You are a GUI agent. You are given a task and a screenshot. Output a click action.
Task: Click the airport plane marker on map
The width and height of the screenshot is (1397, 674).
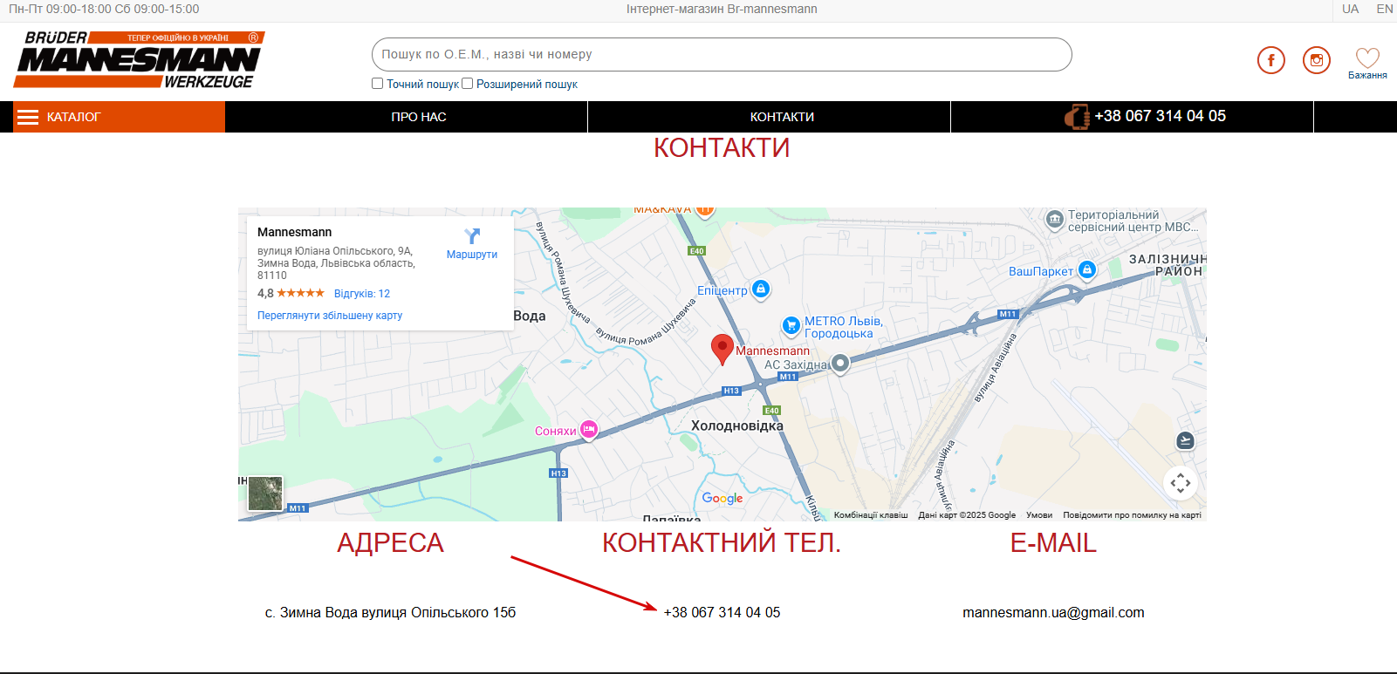click(1185, 441)
